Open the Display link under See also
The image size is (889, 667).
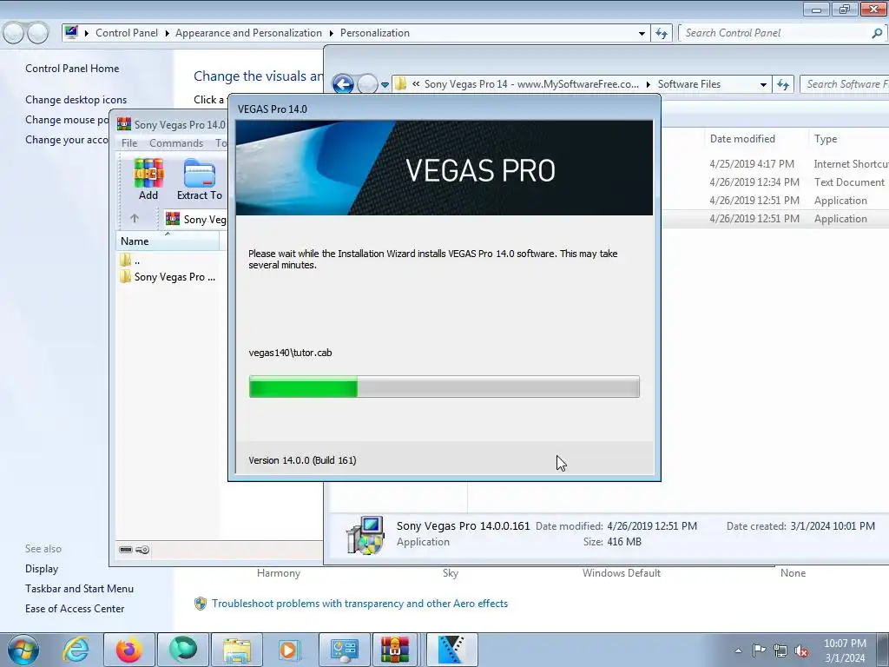(42, 569)
